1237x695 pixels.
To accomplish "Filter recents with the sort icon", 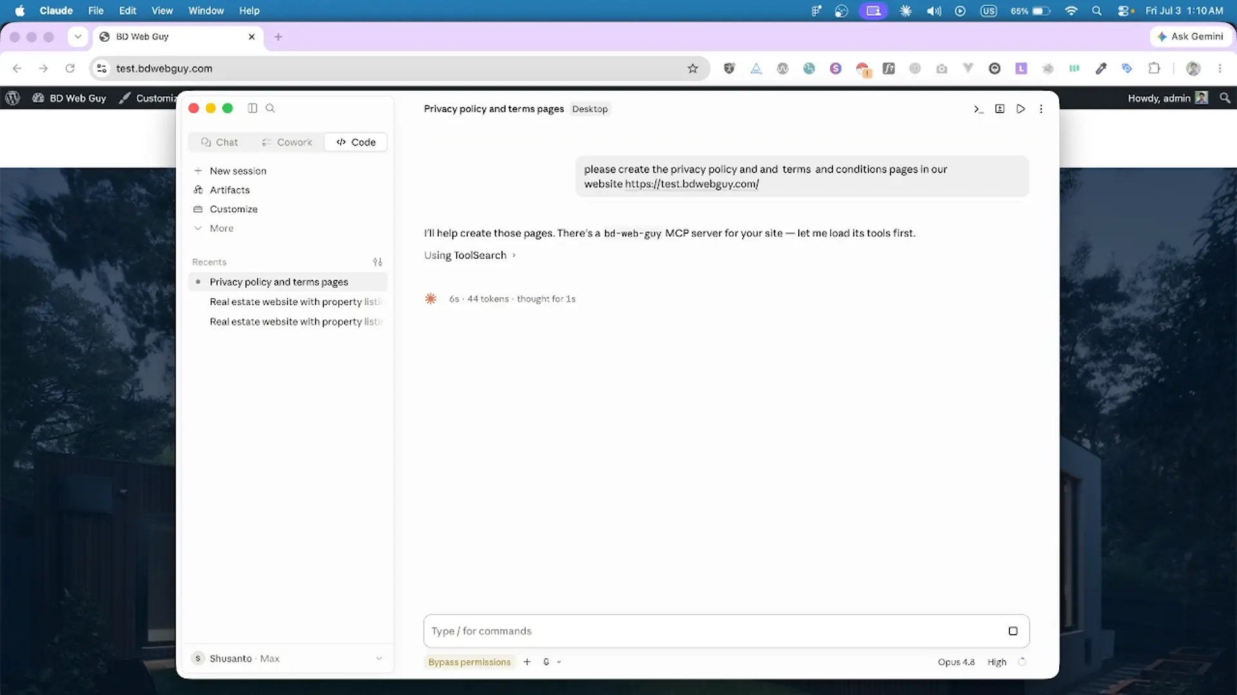I will (x=378, y=262).
